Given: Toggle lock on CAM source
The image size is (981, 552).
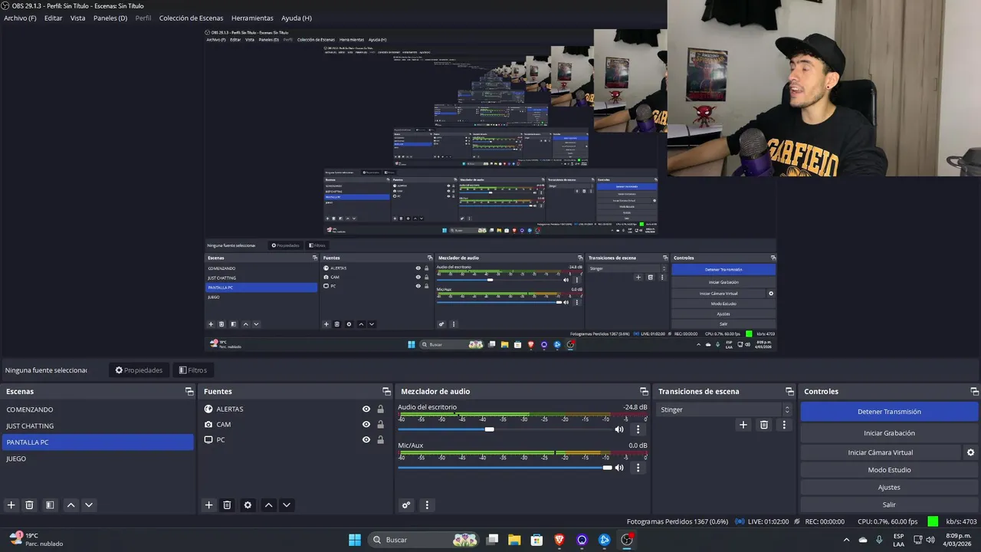Looking at the screenshot, I should [380, 425].
